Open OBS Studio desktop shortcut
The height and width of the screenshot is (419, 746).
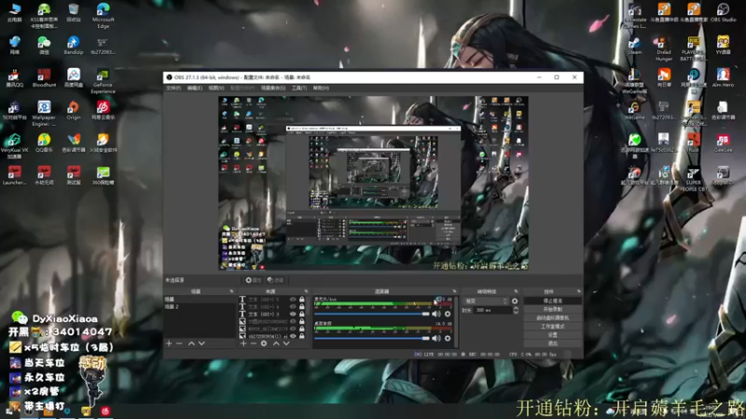pyautogui.click(x=724, y=12)
